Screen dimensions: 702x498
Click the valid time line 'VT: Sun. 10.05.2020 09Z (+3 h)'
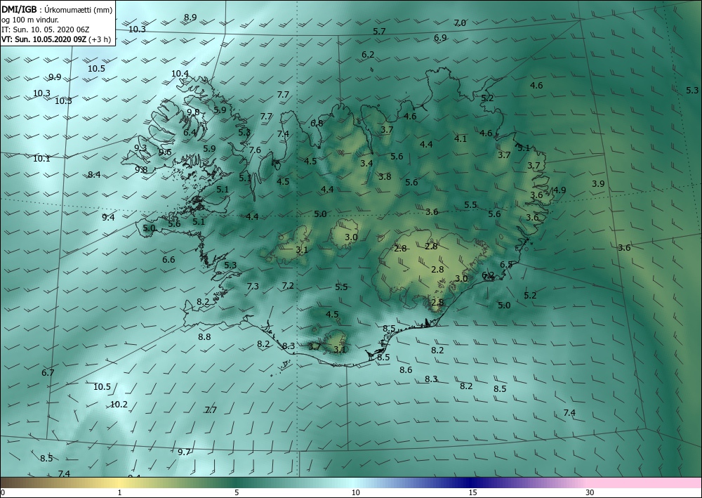pos(56,39)
